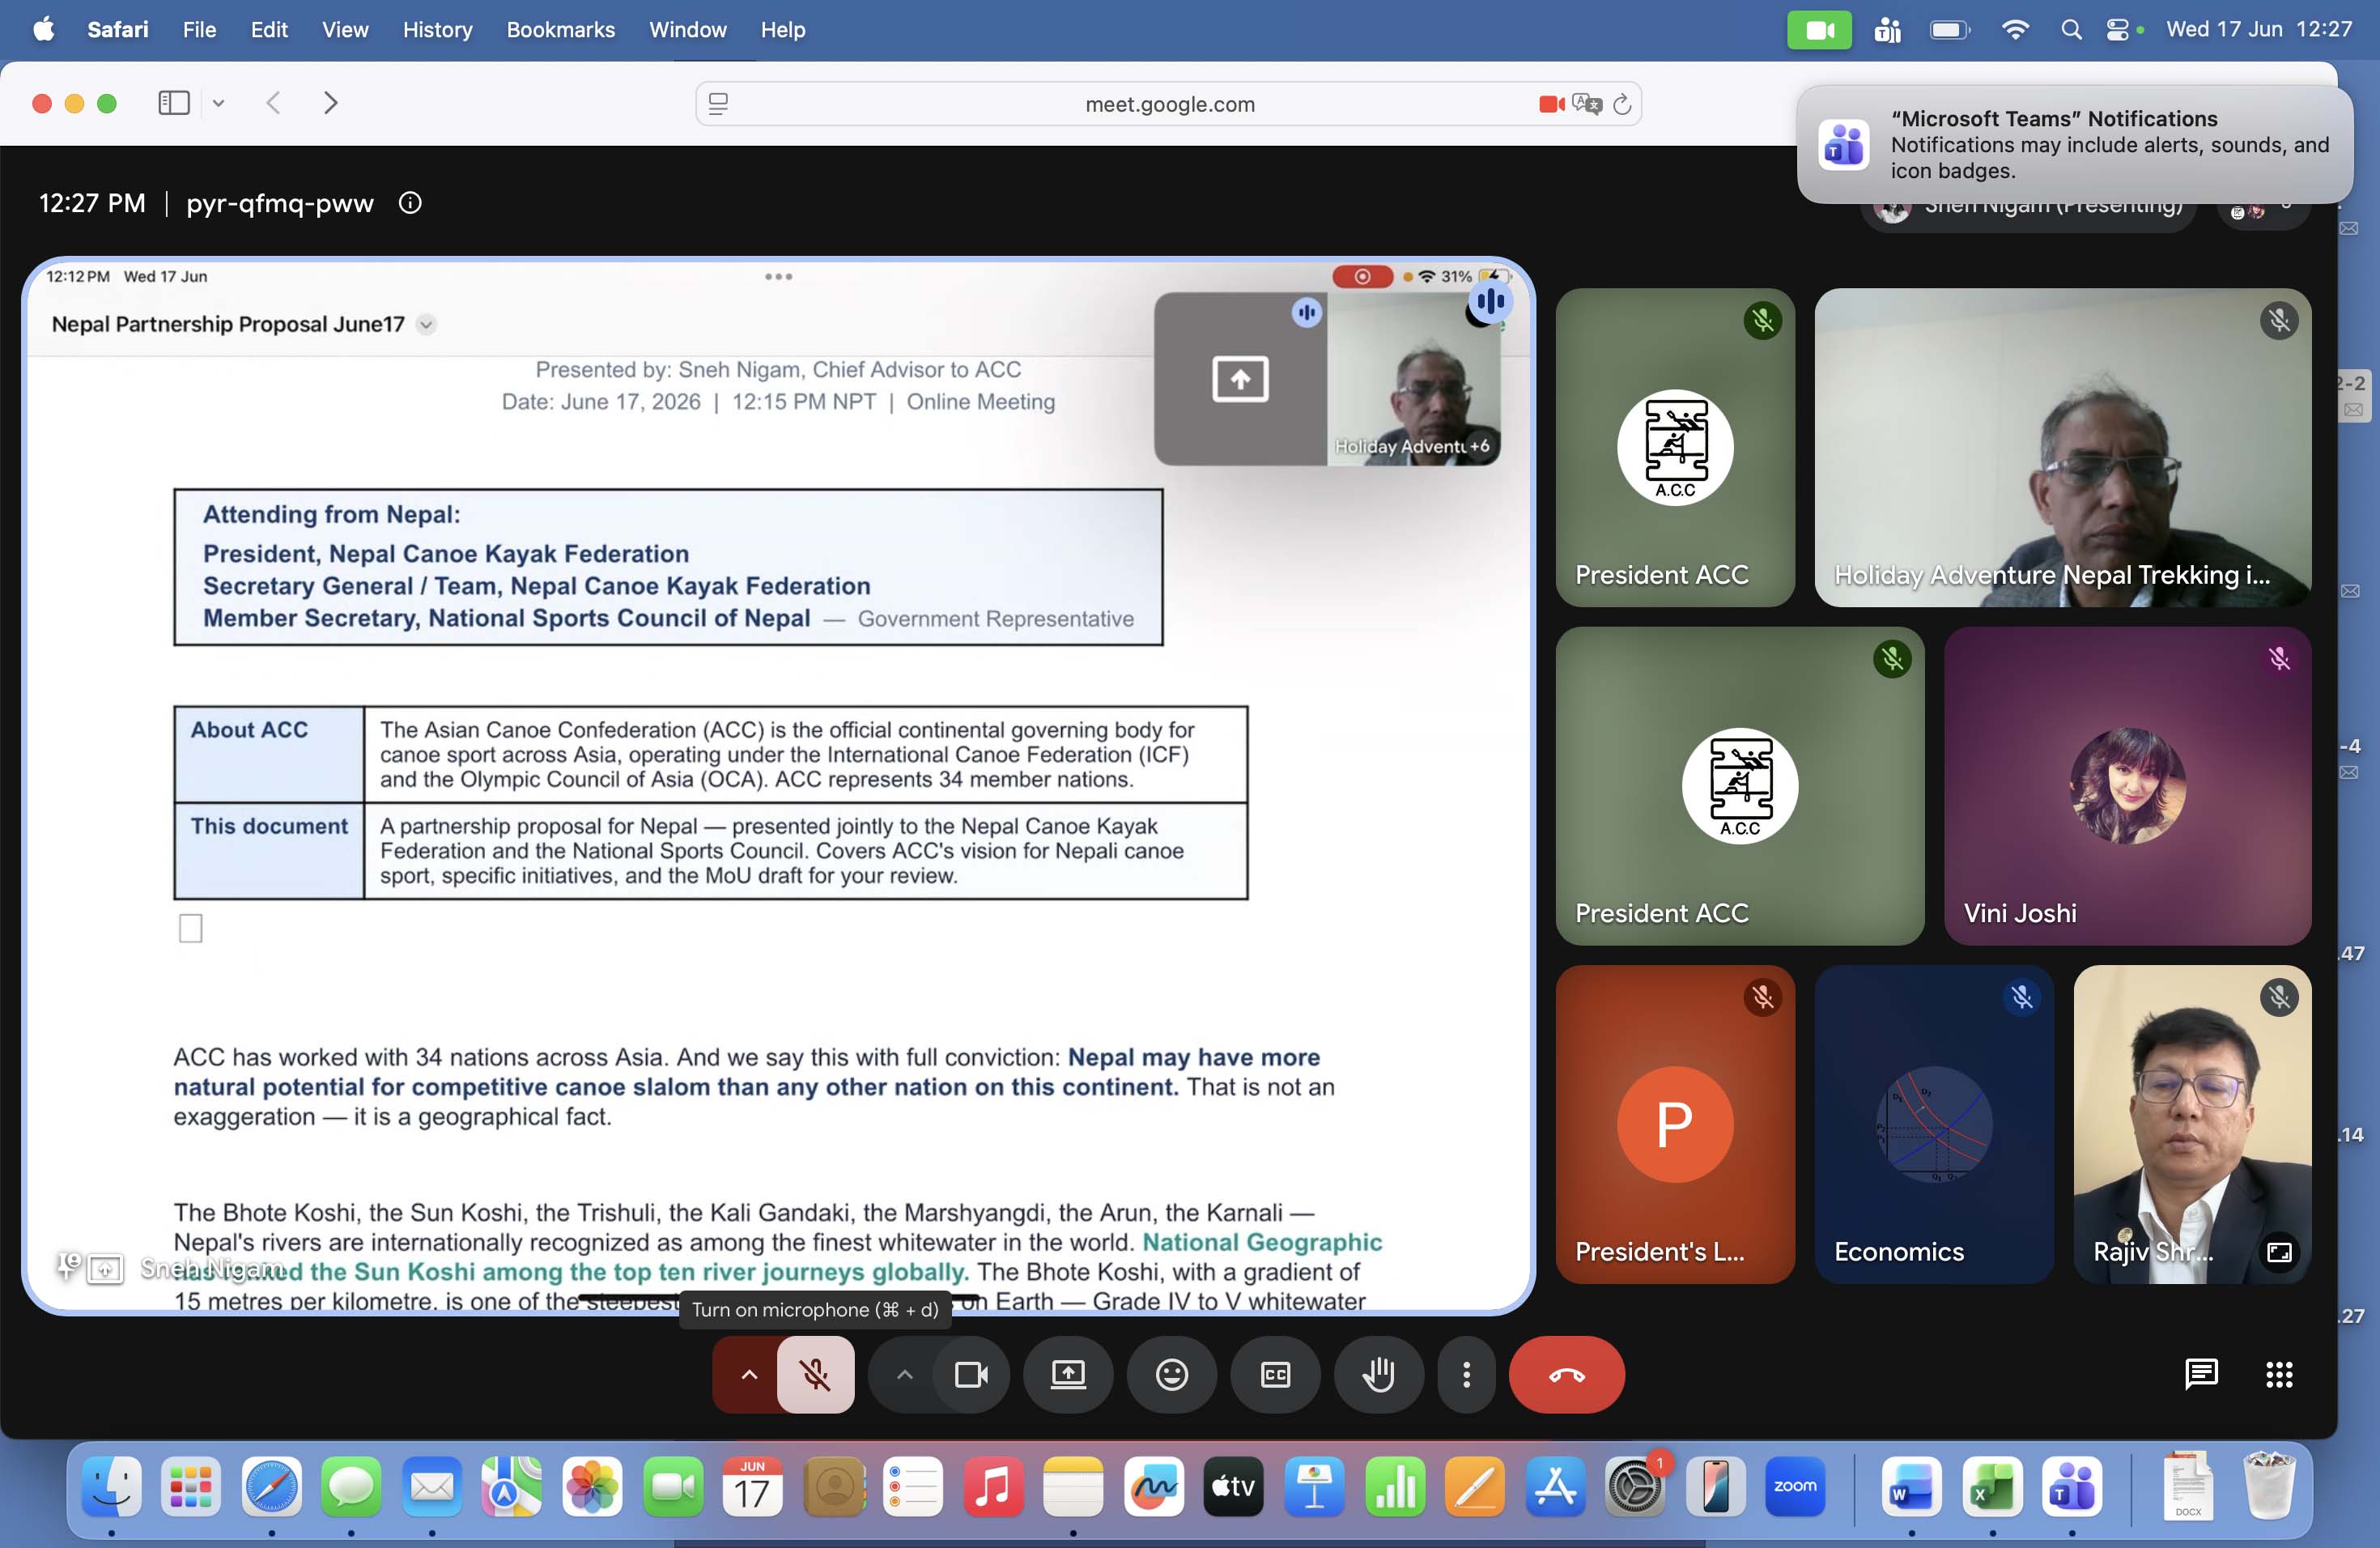Open the File menu
The image size is (2380, 1548).
pos(199,30)
